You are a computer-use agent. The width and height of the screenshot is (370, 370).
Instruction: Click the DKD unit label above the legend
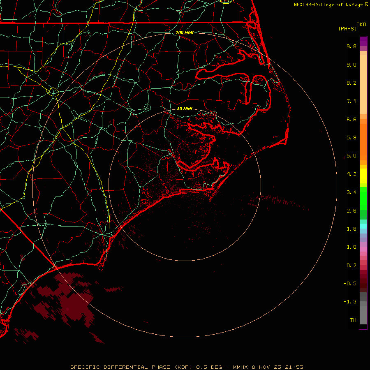point(361,25)
